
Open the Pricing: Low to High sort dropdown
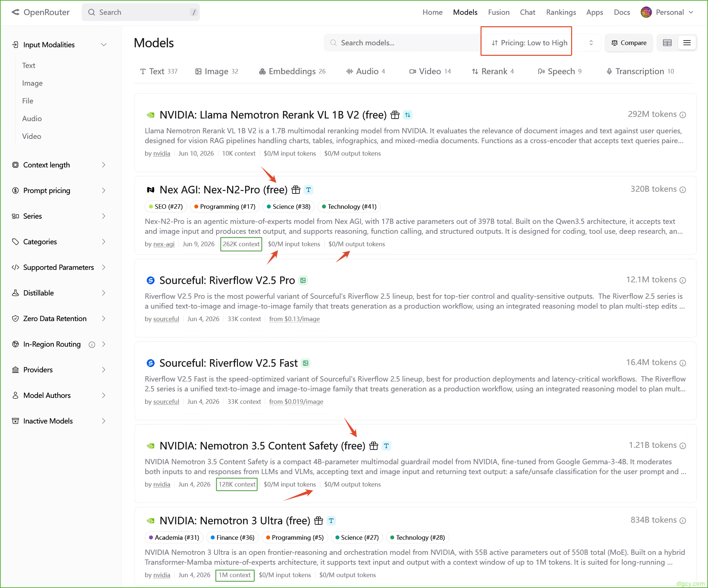click(x=543, y=43)
